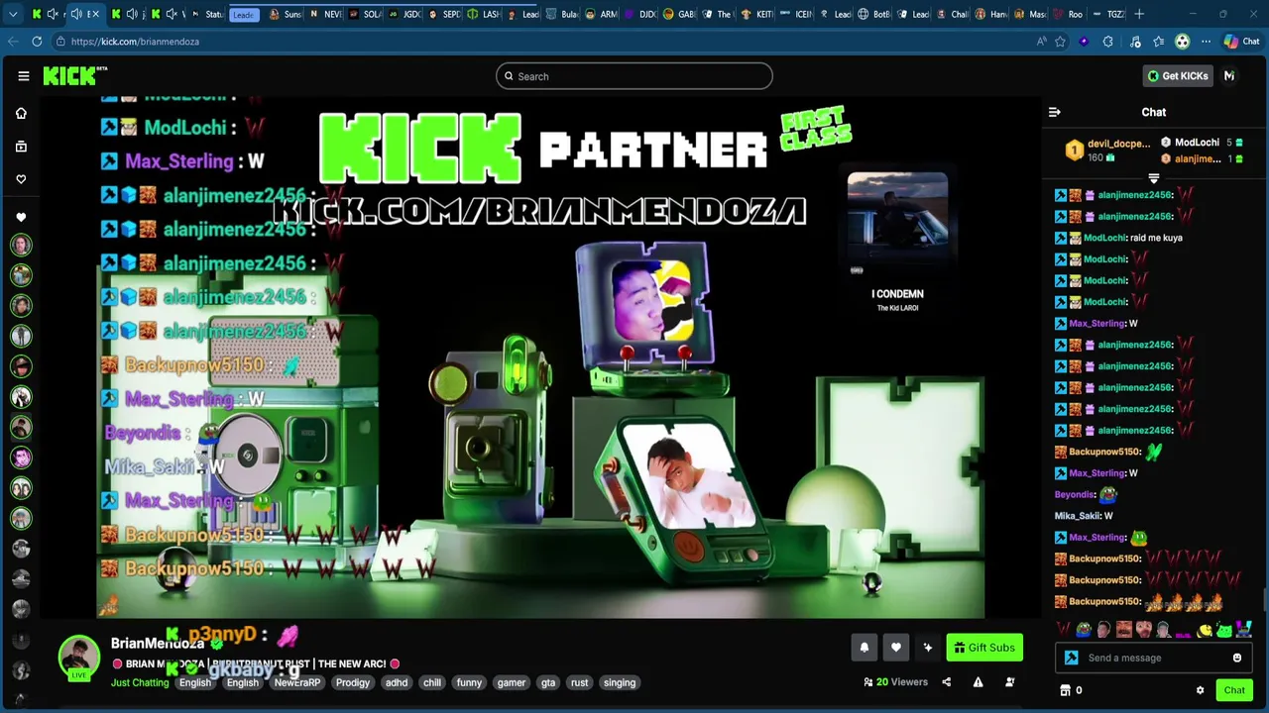The height and width of the screenshot is (713, 1269).
Task: Click 'raid me kuya' chat message
Action: 1156,238
